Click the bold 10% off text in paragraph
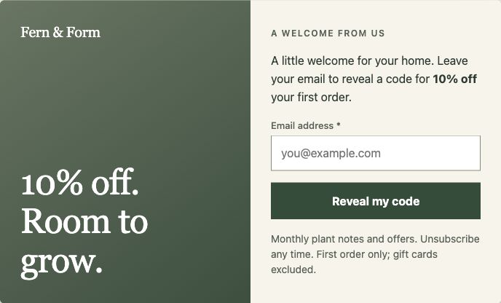 coord(454,79)
